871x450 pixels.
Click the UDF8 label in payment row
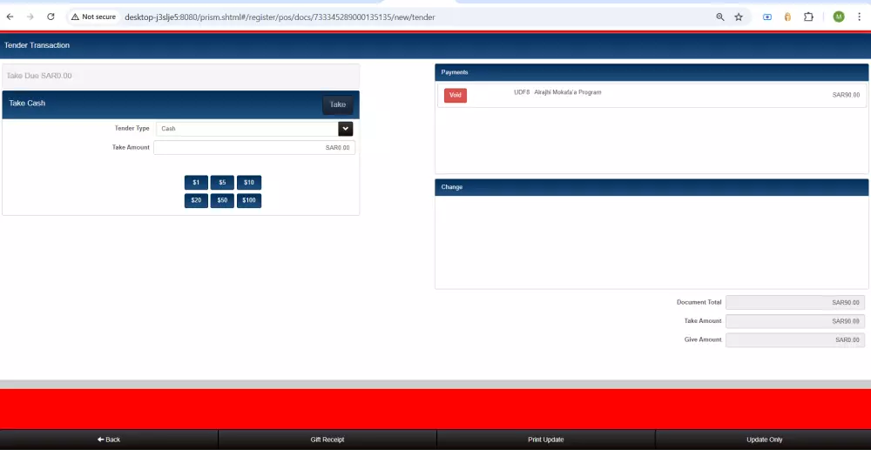tap(522, 92)
